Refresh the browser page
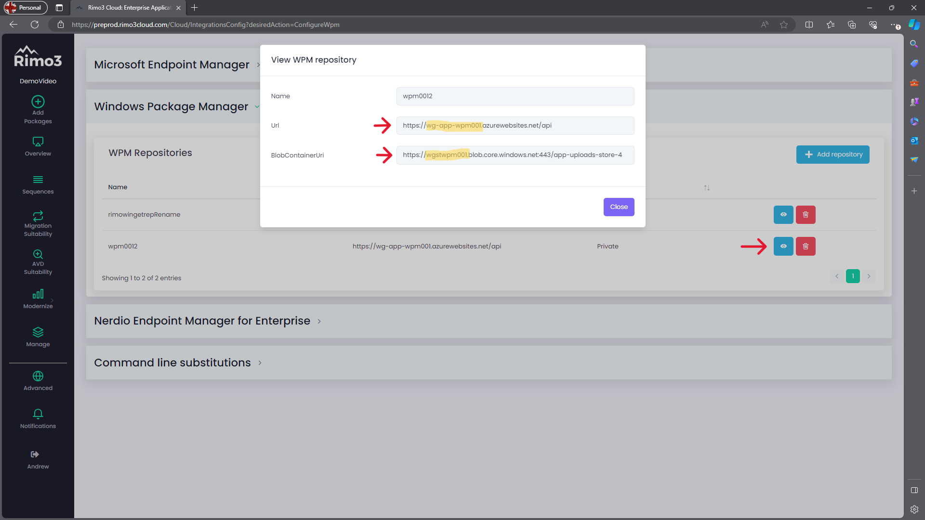The height and width of the screenshot is (520, 925). (x=35, y=25)
